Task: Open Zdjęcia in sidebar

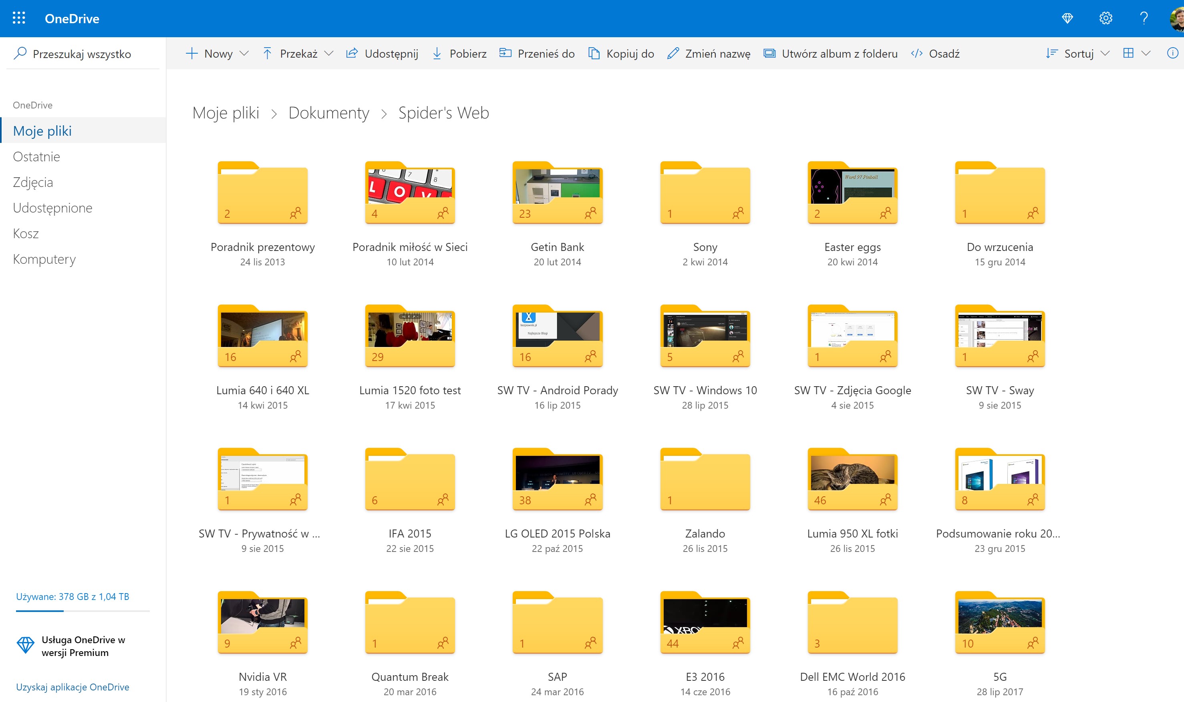Action: (33, 182)
